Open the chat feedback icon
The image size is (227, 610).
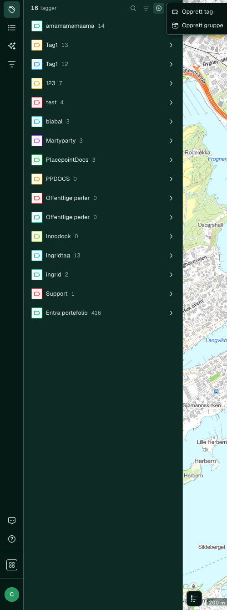click(12, 521)
